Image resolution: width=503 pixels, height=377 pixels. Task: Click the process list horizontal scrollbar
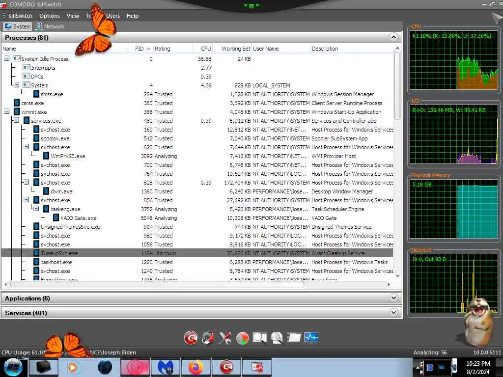157,284
